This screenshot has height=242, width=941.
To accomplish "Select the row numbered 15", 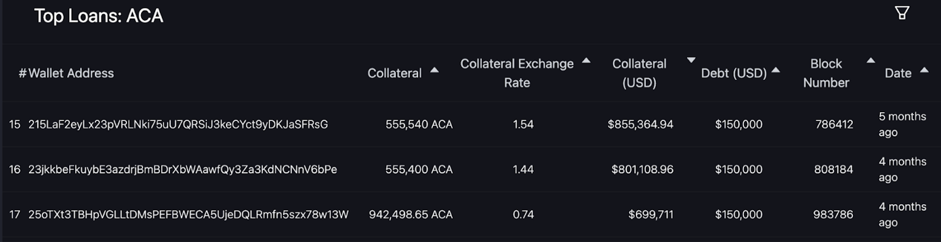I will (x=470, y=124).
